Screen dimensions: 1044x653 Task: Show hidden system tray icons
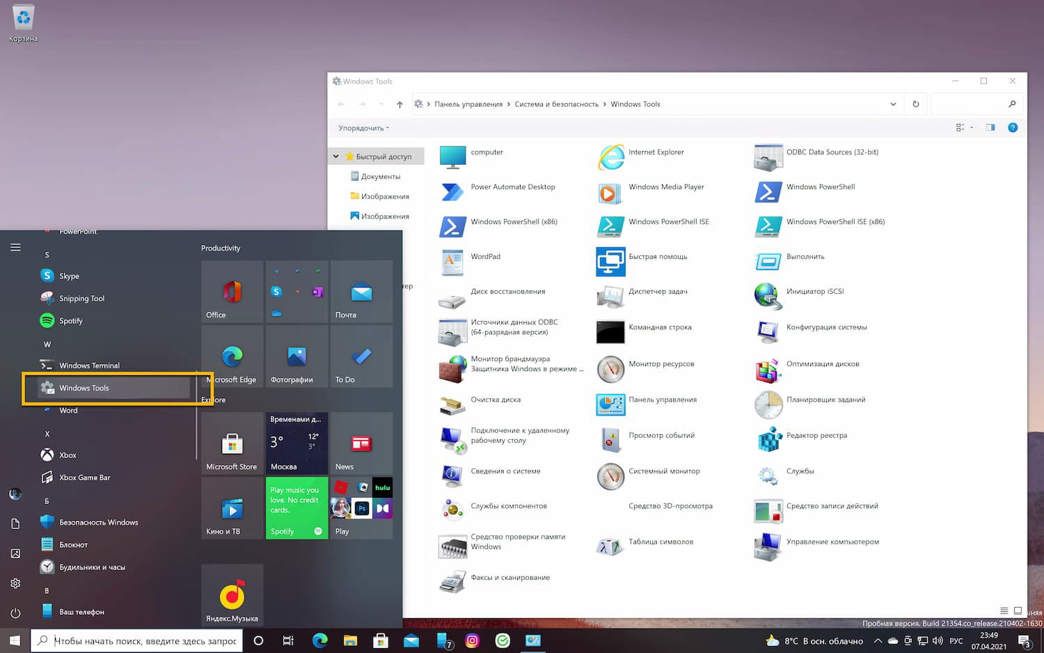click(878, 640)
